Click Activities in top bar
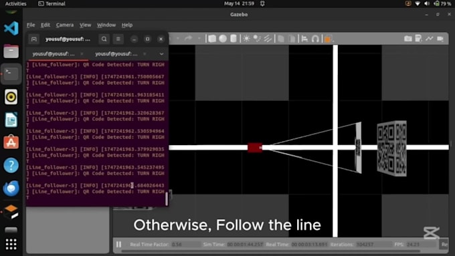The image size is (455, 256). [x=15, y=4]
